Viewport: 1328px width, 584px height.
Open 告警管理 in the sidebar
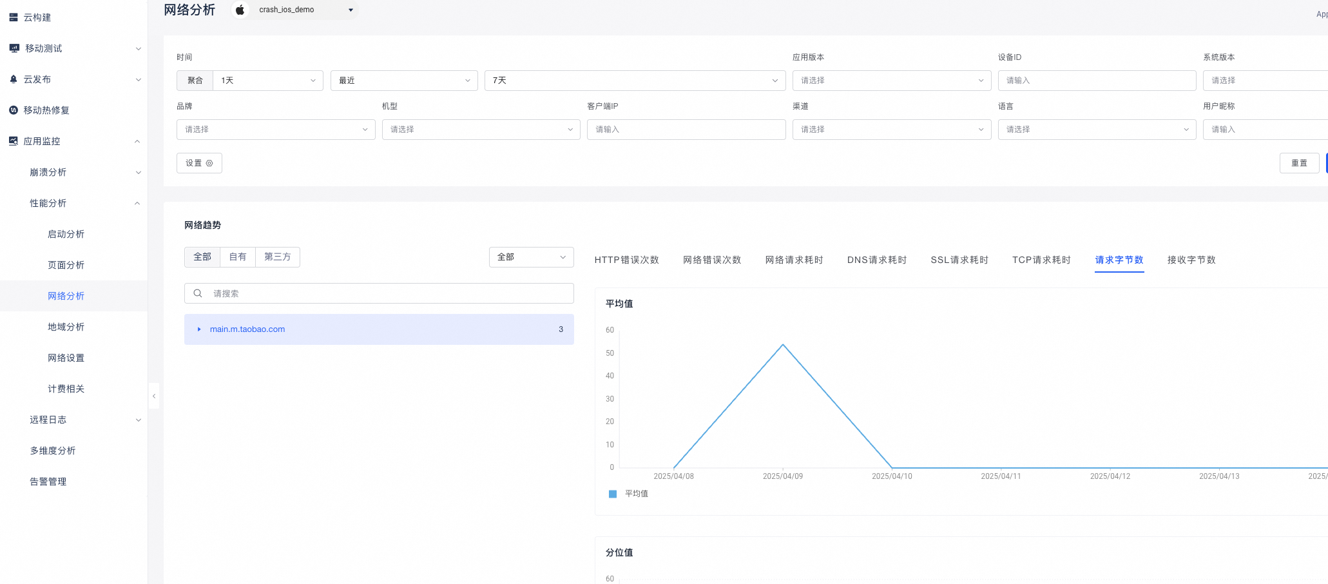coord(48,482)
